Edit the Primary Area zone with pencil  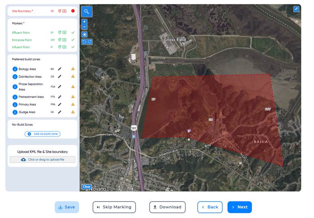(x=60, y=104)
